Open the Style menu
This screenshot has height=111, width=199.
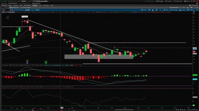point(166,10)
